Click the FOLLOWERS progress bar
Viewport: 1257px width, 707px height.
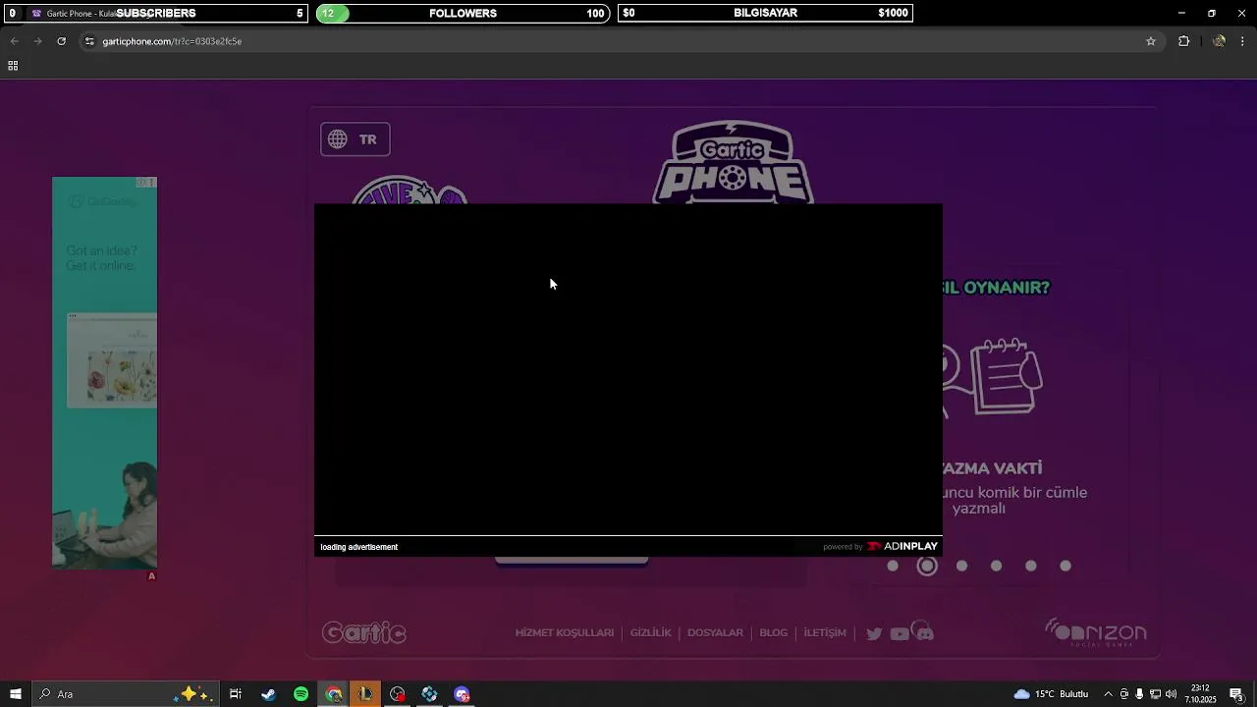point(462,13)
